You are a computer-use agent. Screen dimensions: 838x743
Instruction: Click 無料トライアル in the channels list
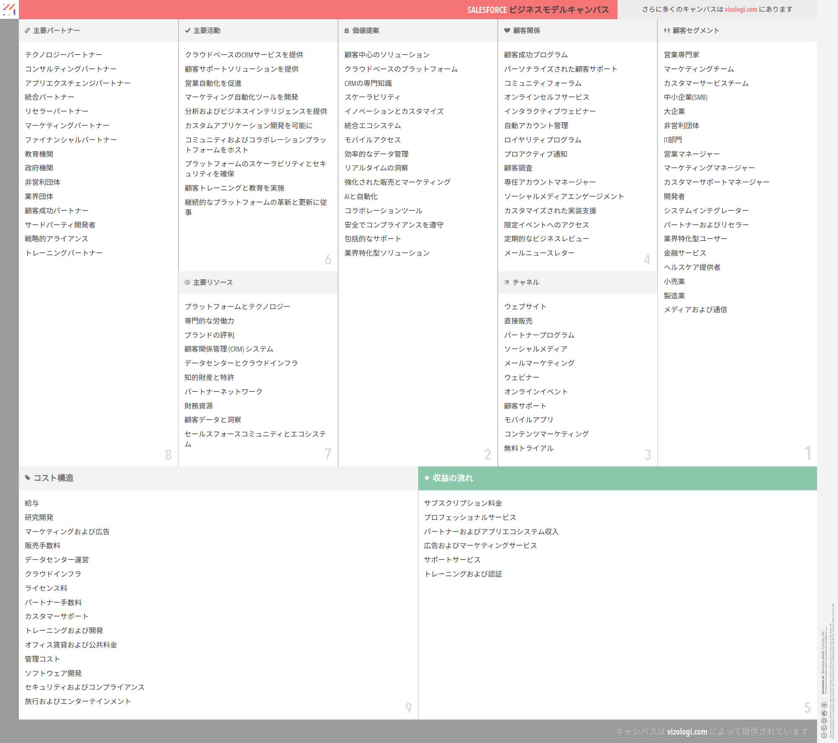click(528, 448)
